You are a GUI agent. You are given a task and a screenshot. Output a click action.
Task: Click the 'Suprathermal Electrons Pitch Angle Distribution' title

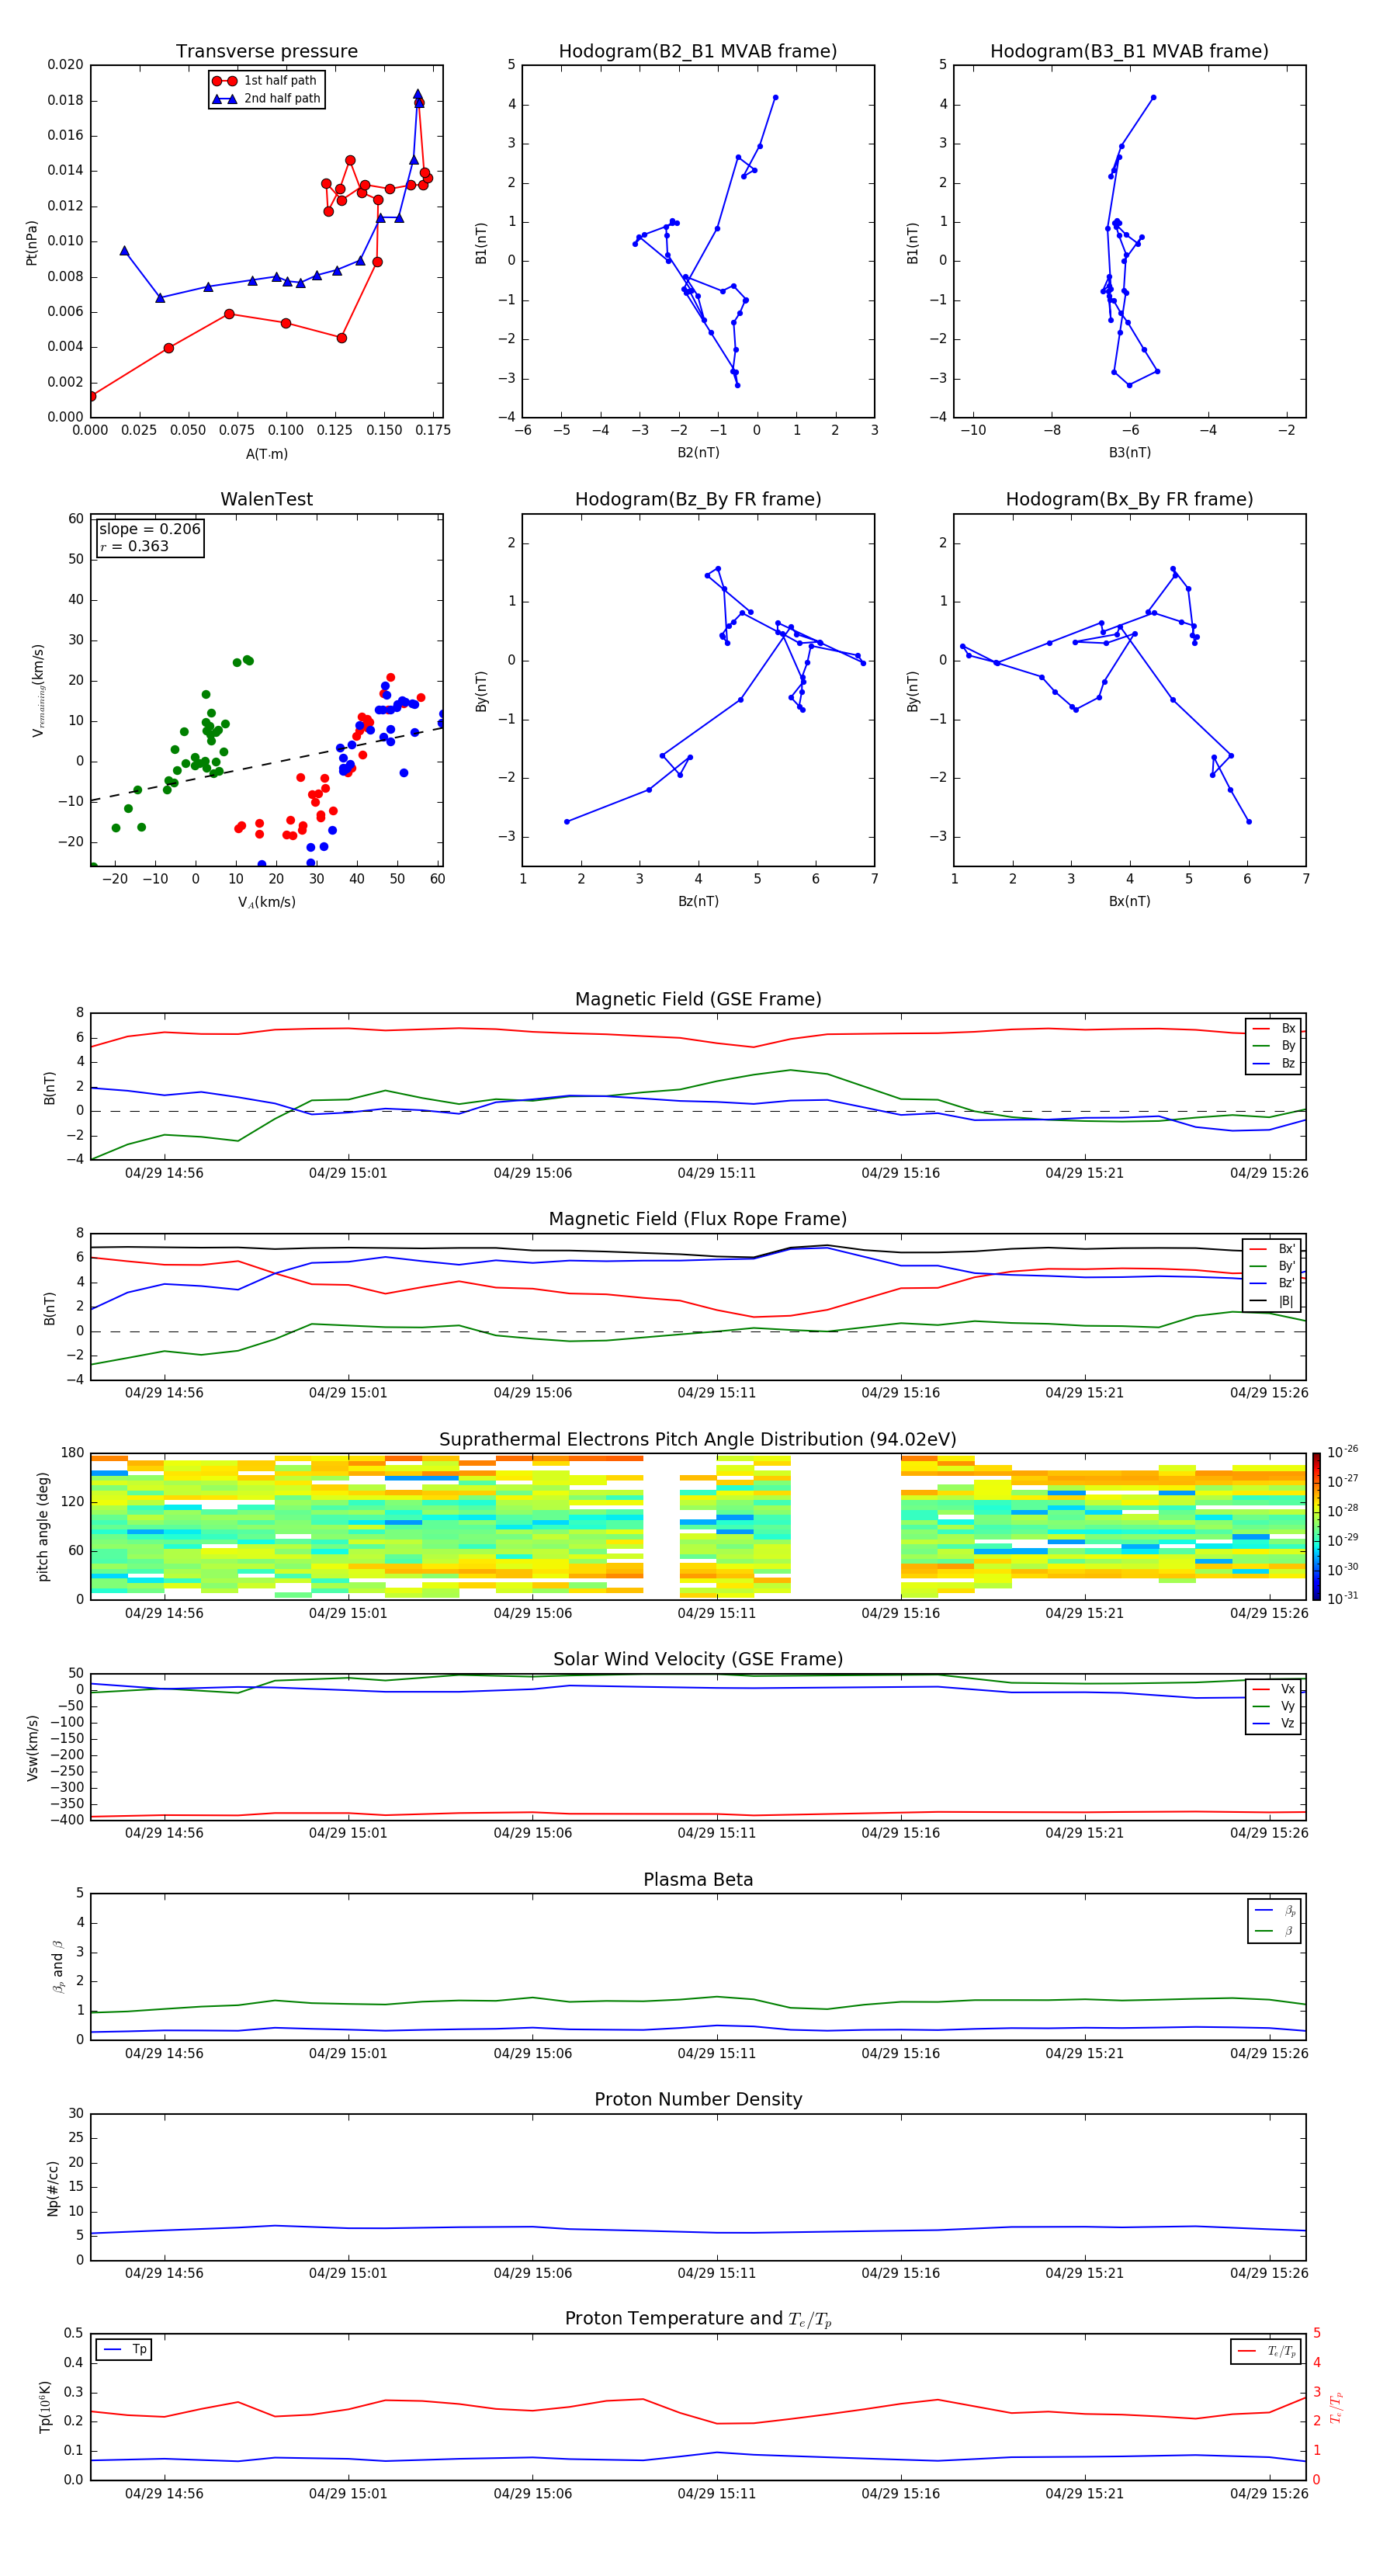click(x=698, y=1440)
